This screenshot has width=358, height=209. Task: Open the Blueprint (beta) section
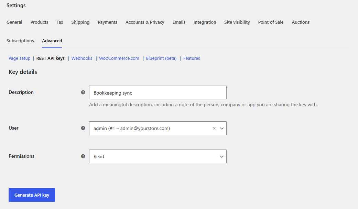161,58
